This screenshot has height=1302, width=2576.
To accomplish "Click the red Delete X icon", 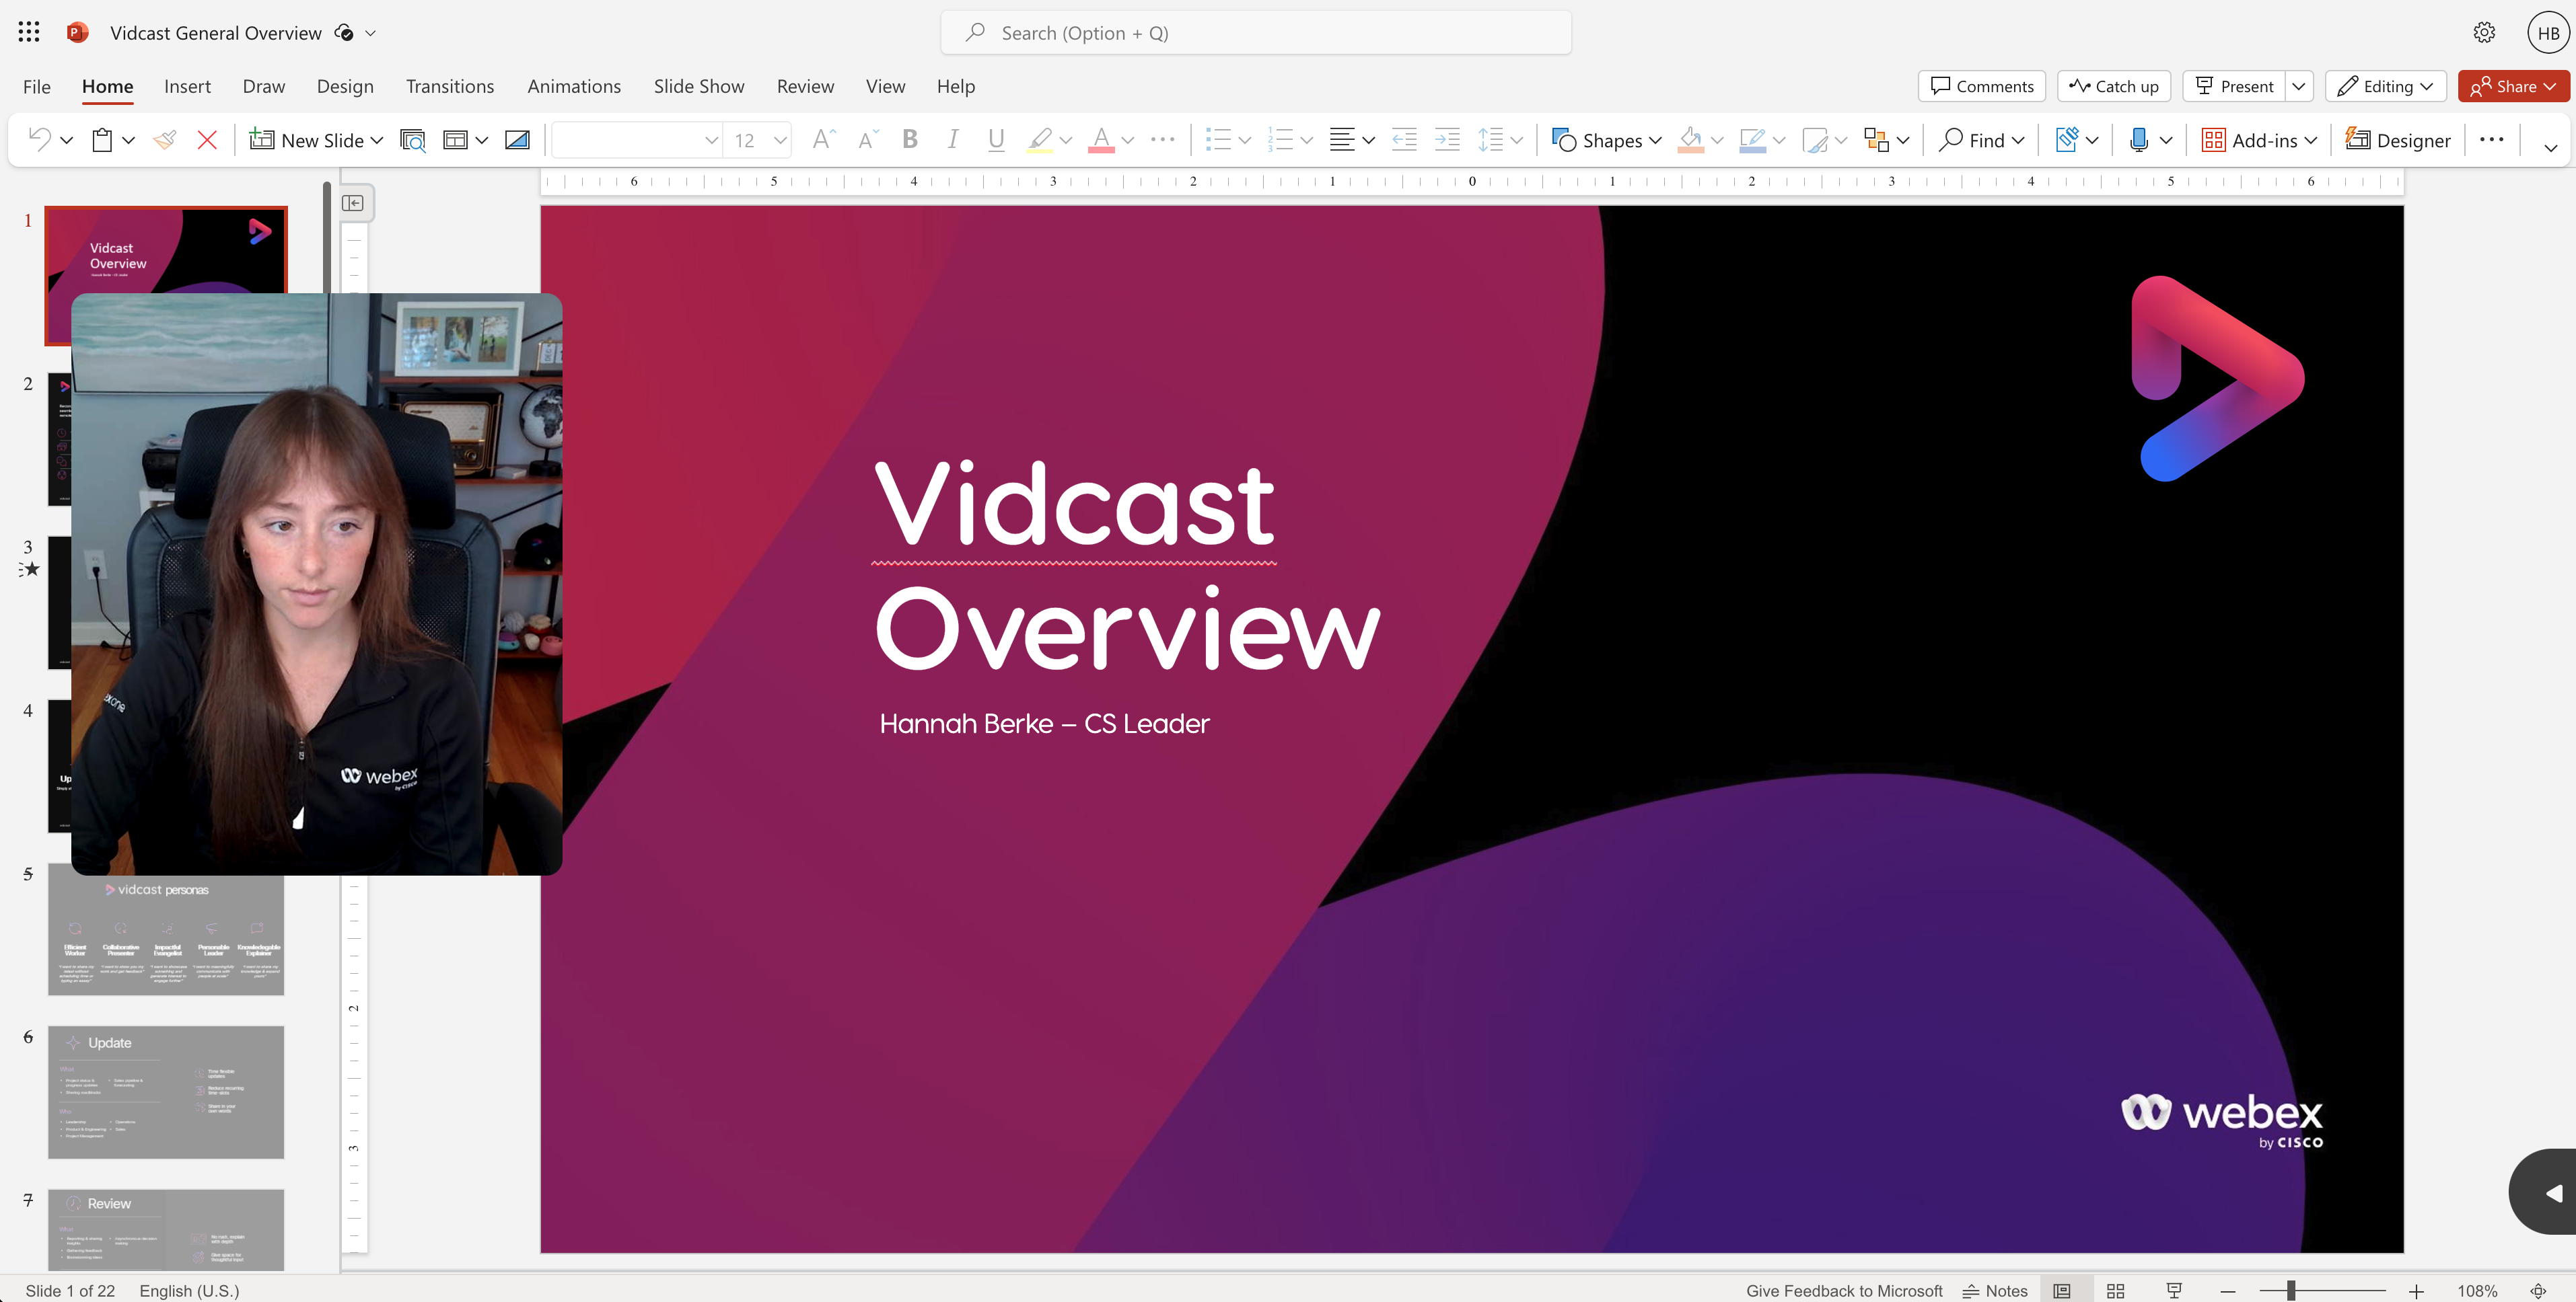I will [207, 140].
